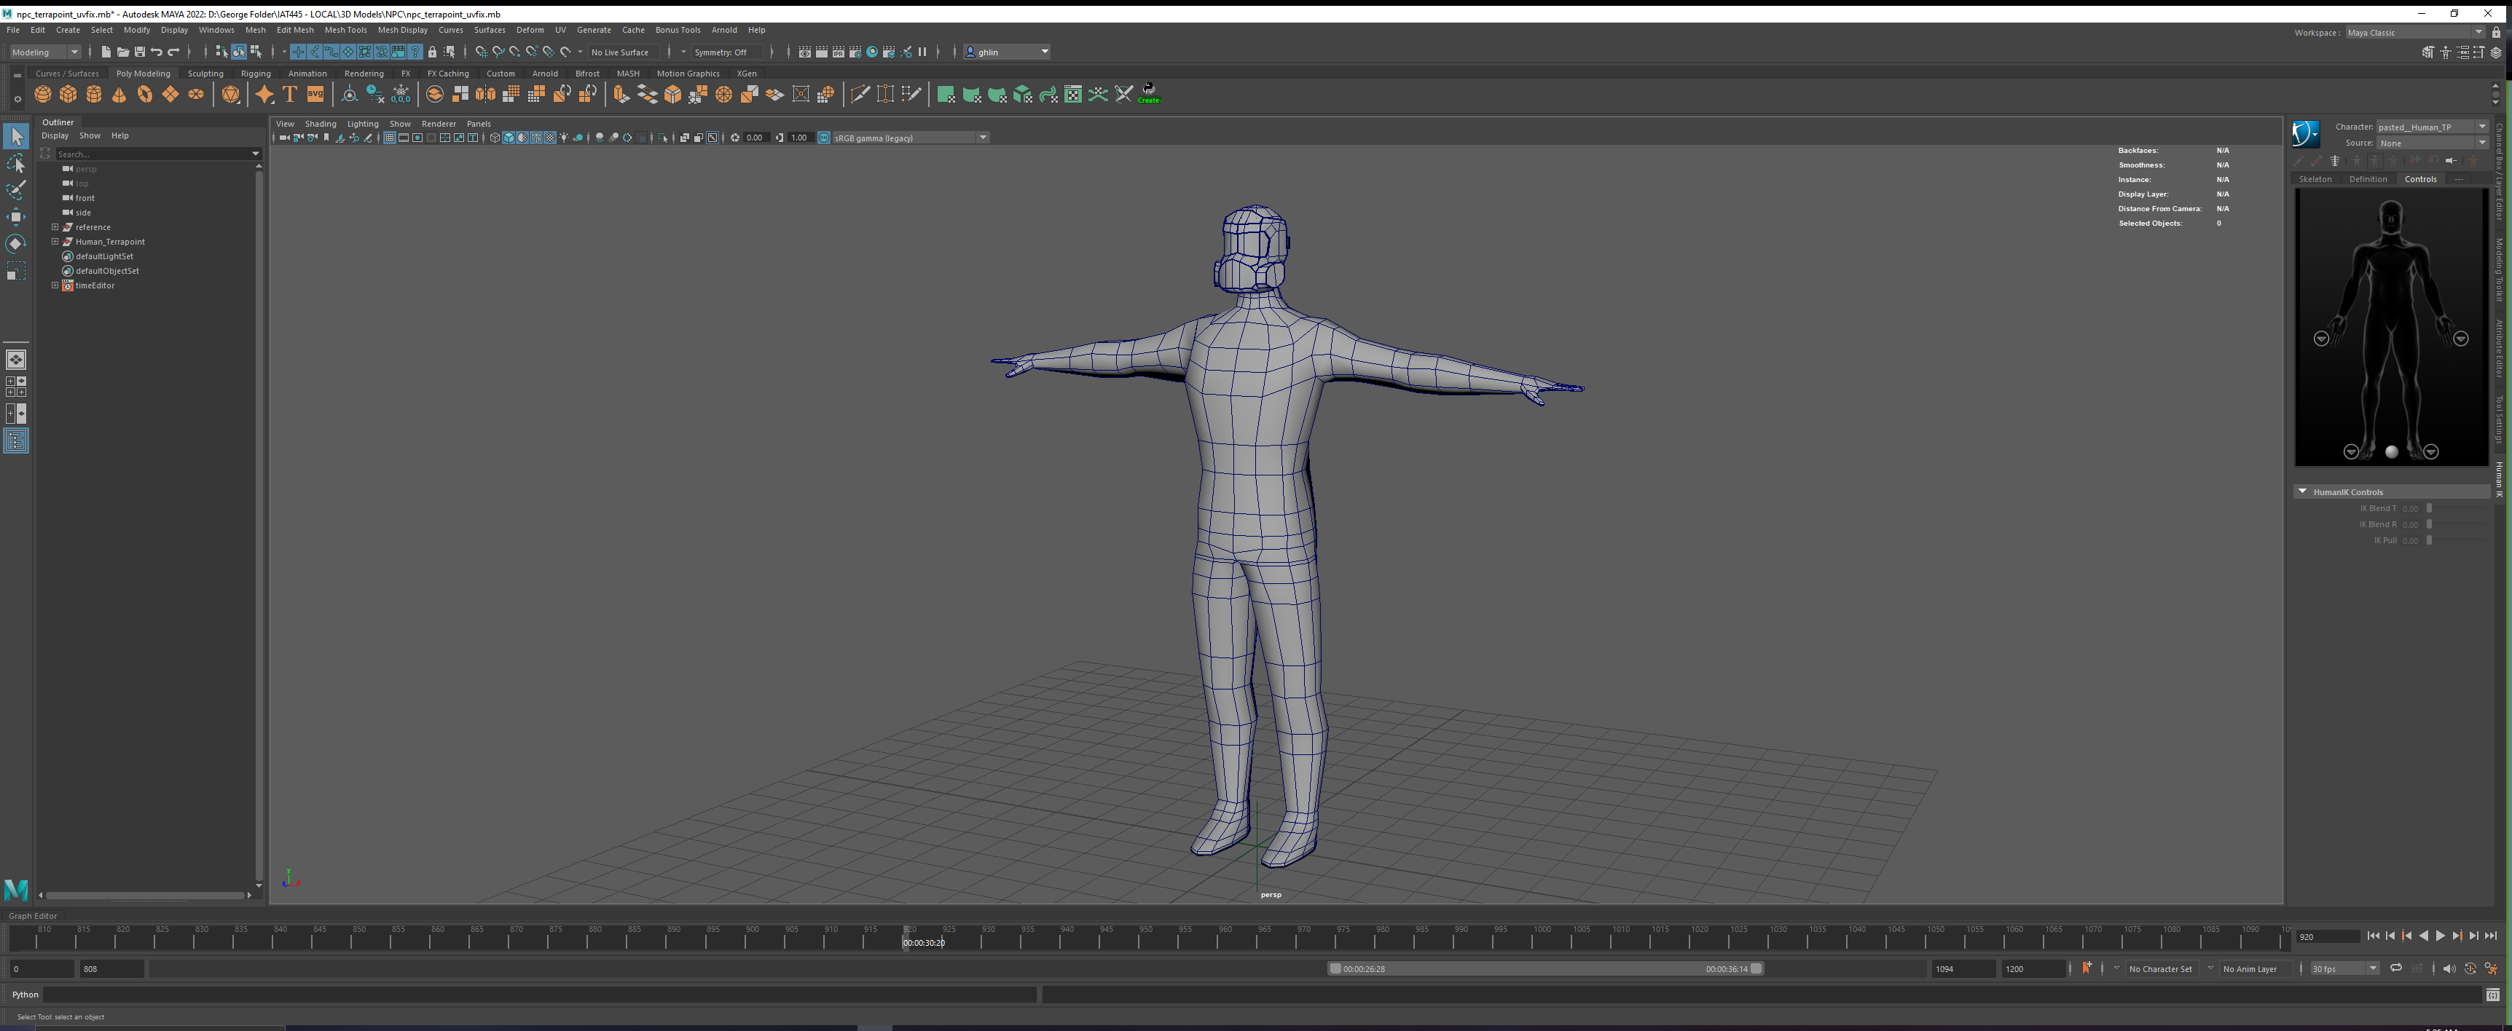The width and height of the screenshot is (2512, 1031).
Task: Click the Definition tab in HumanIK
Action: [2367, 179]
